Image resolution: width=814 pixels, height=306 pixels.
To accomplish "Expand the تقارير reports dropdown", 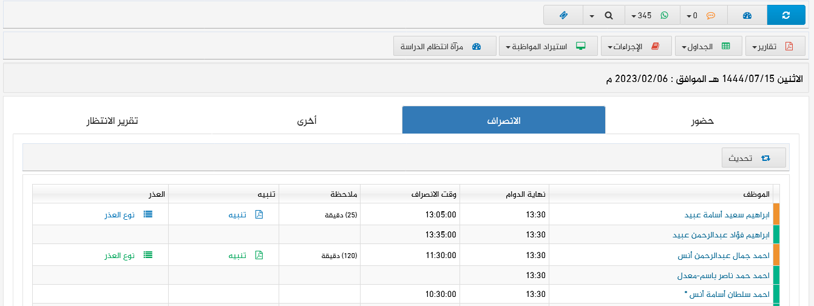I will pyautogui.click(x=775, y=47).
